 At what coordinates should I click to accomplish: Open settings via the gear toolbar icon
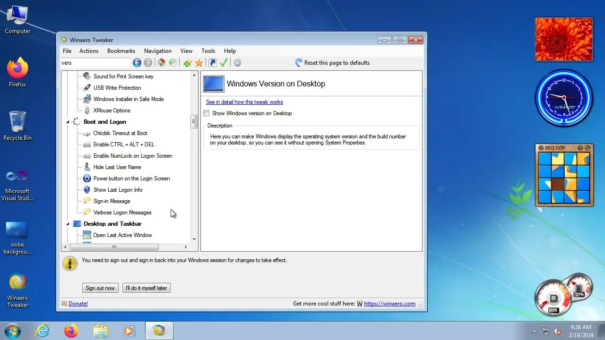click(x=237, y=63)
